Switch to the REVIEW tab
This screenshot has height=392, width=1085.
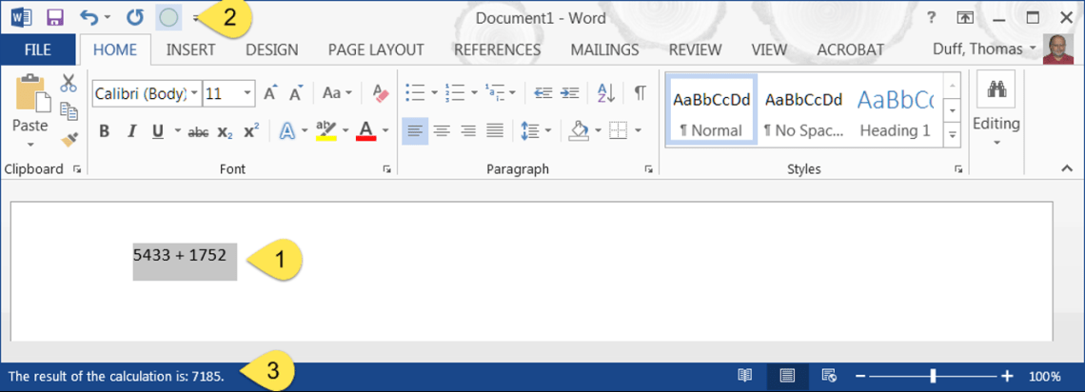(x=695, y=49)
